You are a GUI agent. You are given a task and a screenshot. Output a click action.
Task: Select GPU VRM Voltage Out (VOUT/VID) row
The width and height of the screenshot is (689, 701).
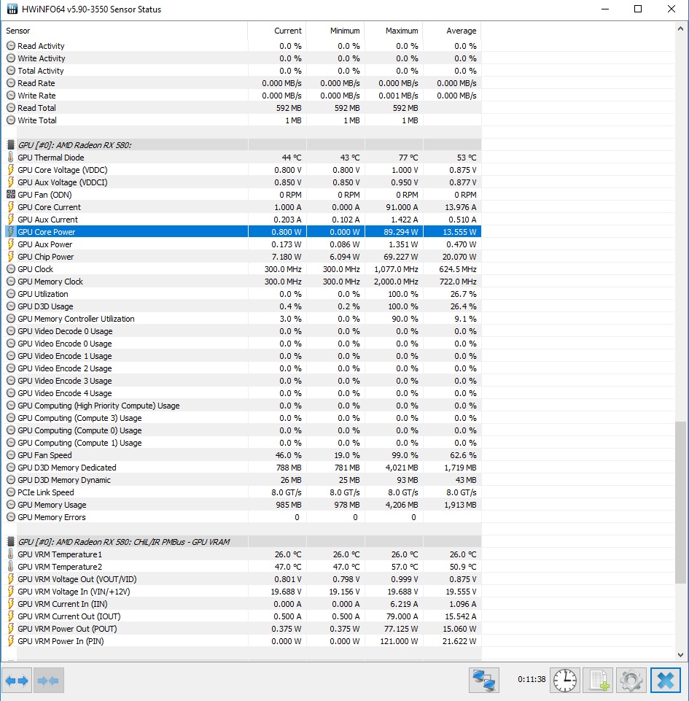[243, 579]
